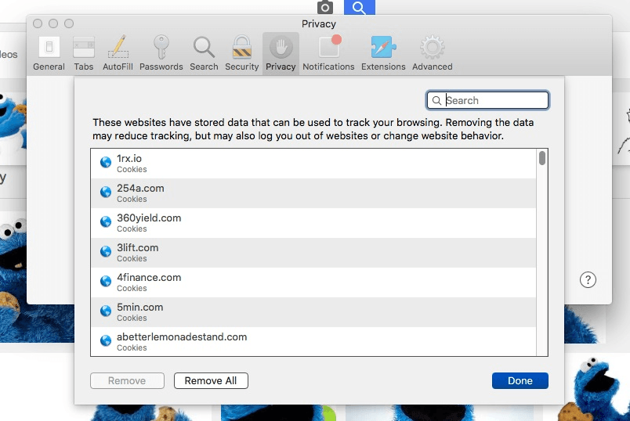Open the Security padlock icon

coord(241,53)
